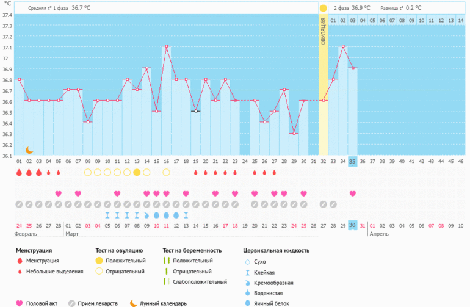
Task: Select the lowest temperature point on day 29
Action: pyautogui.click(x=294, y=133)
